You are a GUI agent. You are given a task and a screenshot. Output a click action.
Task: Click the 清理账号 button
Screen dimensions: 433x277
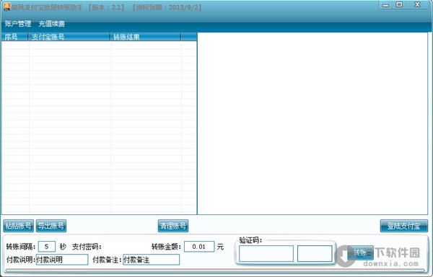(x=173, y=226)
